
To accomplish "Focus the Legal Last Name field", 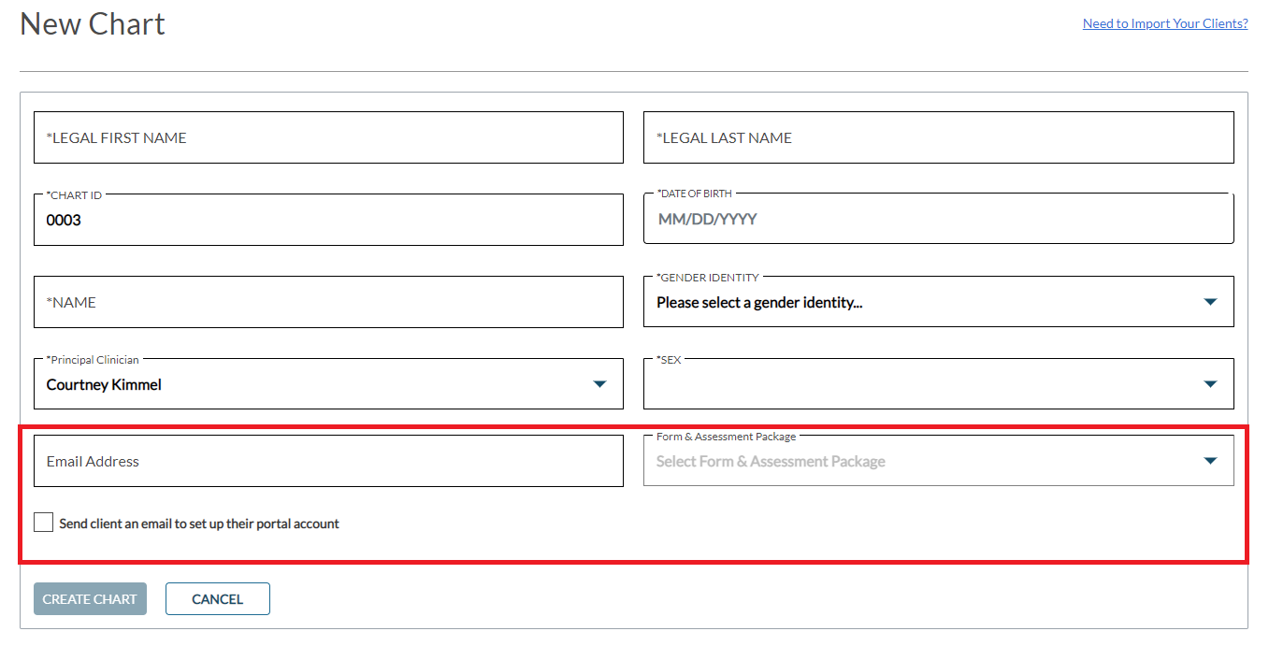I will click(x=938, y=137).
